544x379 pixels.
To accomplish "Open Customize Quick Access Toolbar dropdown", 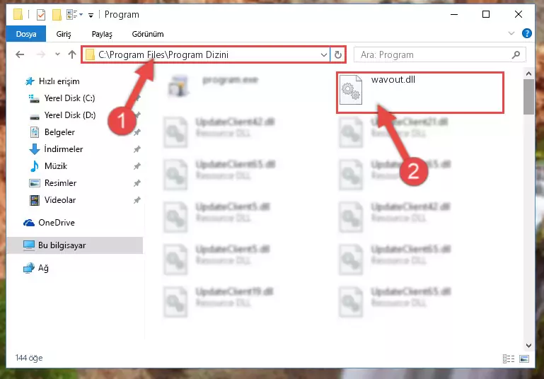I will pyautogui.click(x=91, y=16).
